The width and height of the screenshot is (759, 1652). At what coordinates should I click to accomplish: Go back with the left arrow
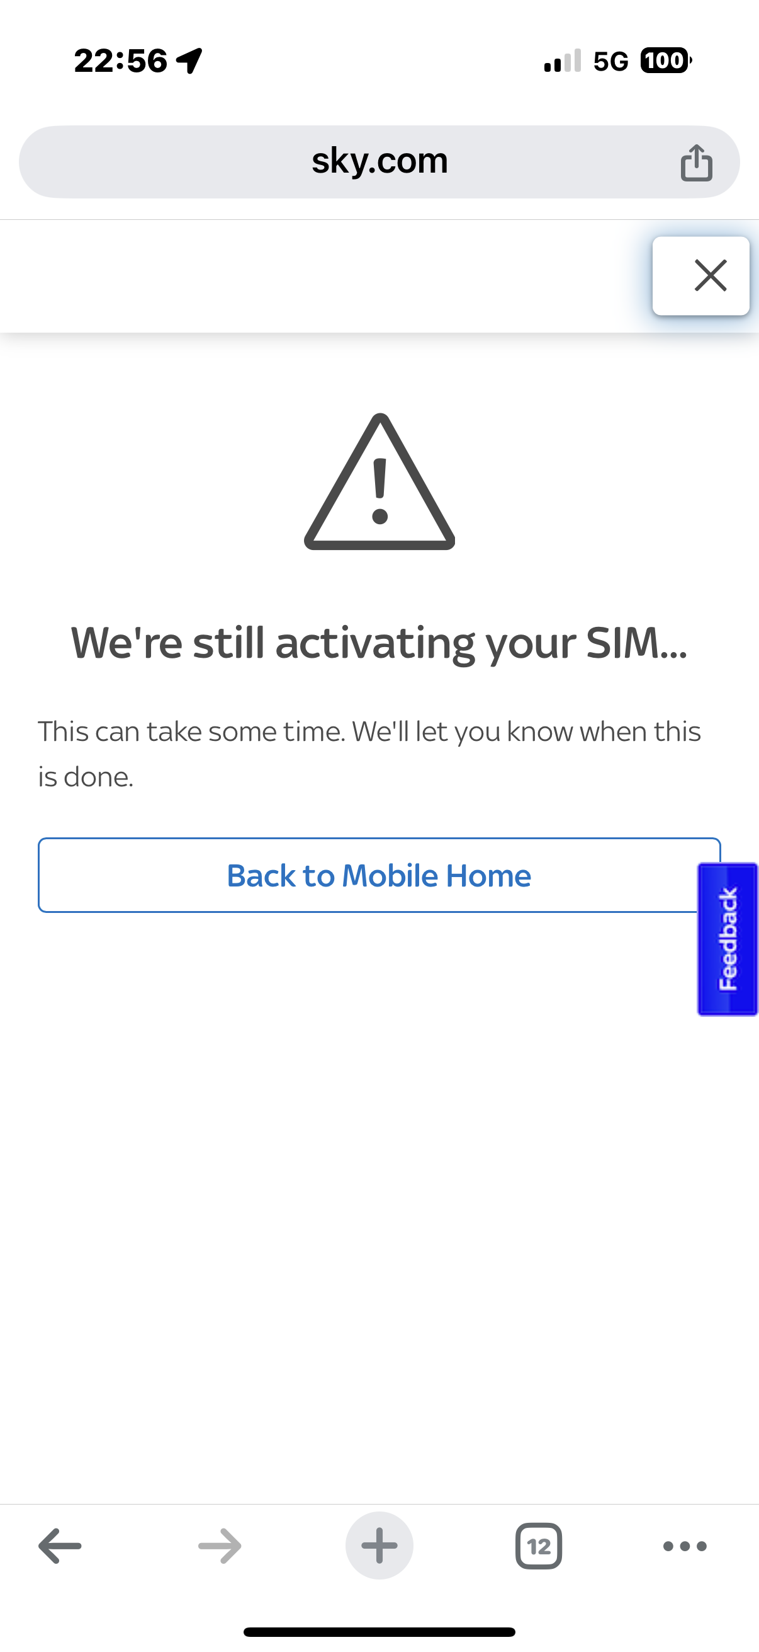tap(60, 1546)
